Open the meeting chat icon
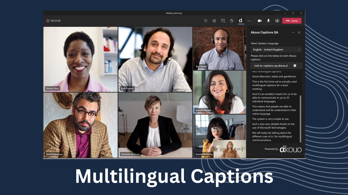348x195 pixels. tap(223, 21)
